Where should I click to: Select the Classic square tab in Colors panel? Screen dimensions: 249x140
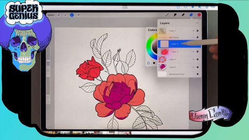coord(154,63)
